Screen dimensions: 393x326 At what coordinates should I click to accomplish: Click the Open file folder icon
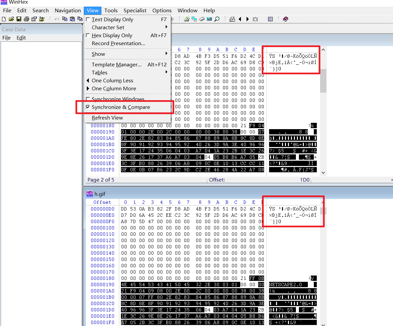coord(11,19)
